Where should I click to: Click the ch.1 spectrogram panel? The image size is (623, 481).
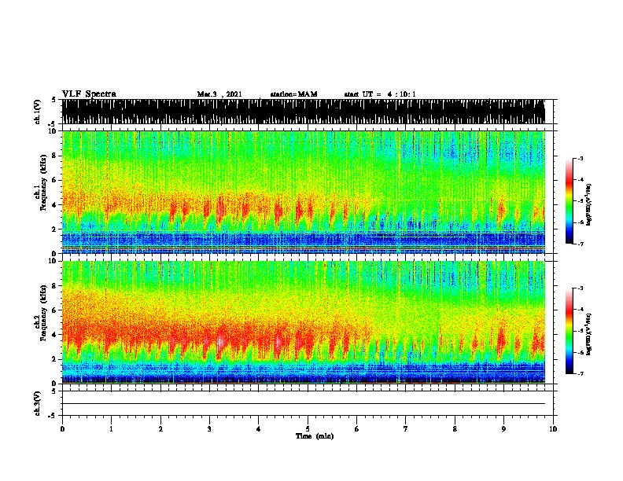pos(303,192)
